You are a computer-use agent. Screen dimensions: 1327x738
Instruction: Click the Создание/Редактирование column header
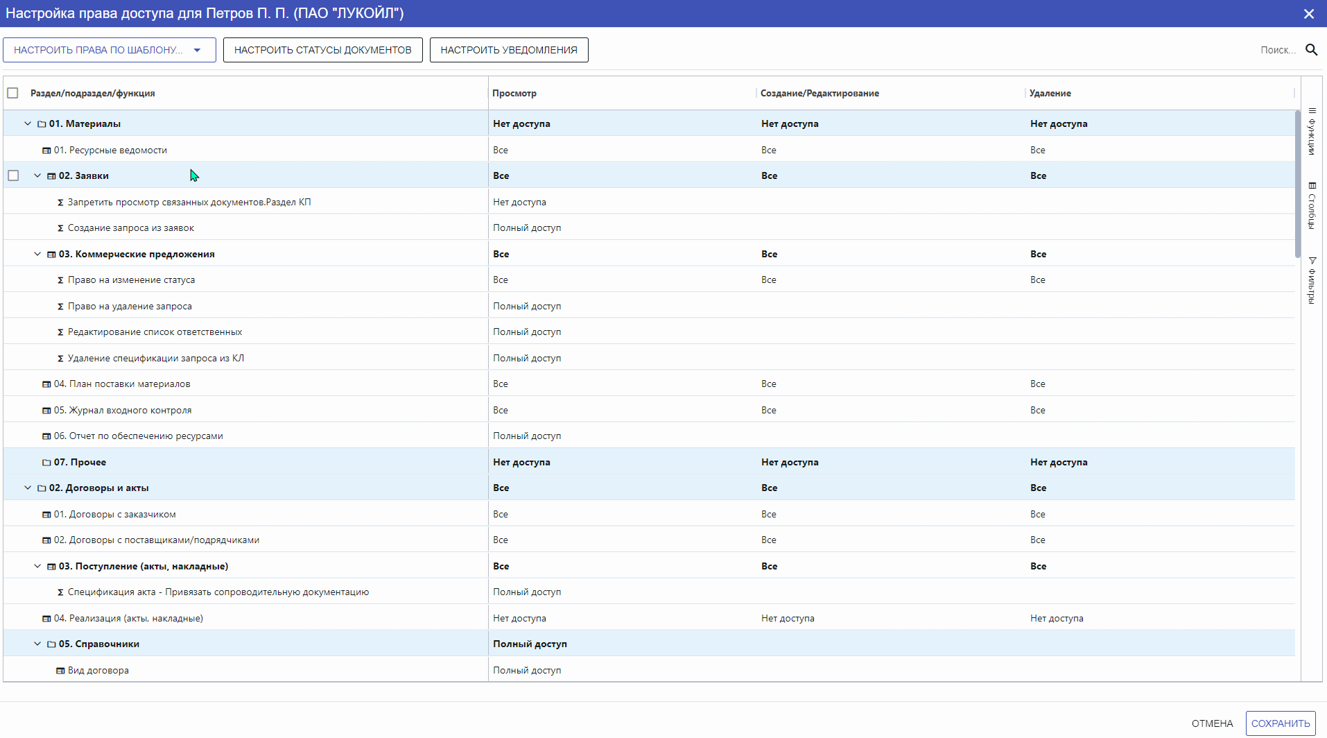[819, 94]
